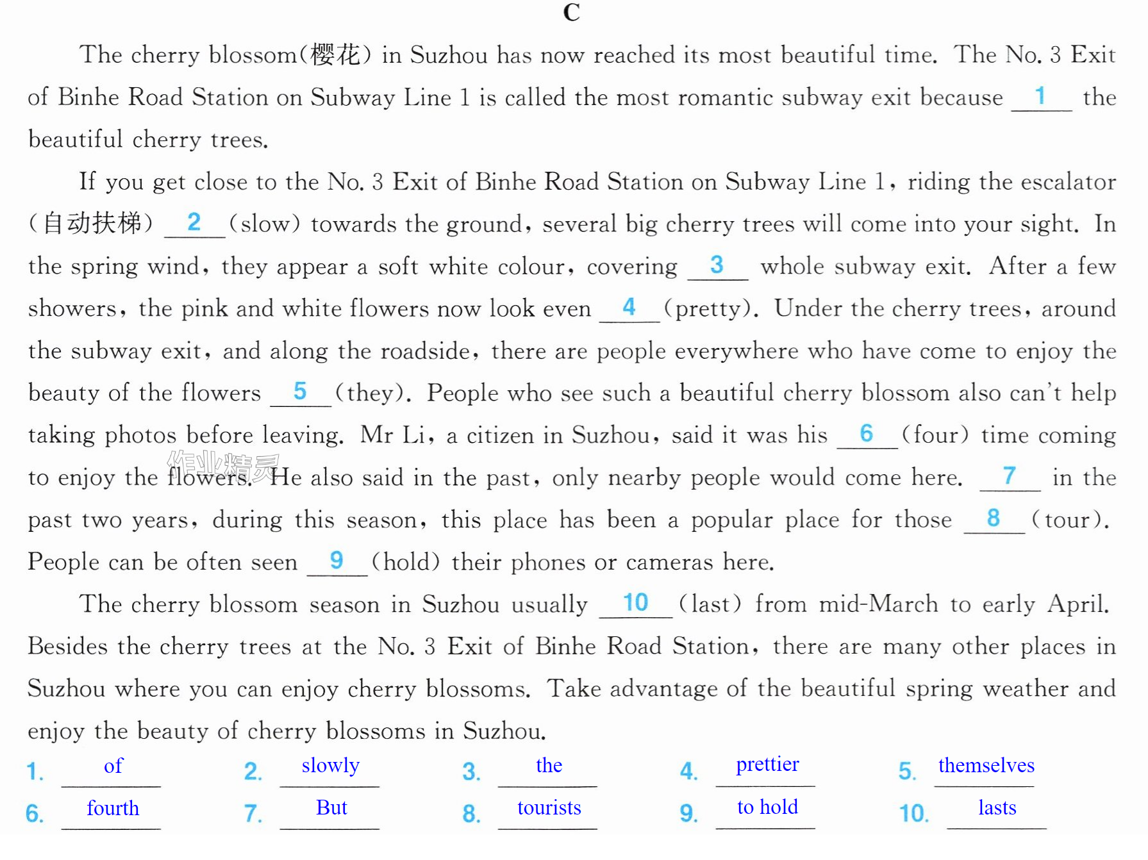Click blank number 4 before (pretty)
The height and width of the screenshot is (860, 1148).
coord(629,308)
